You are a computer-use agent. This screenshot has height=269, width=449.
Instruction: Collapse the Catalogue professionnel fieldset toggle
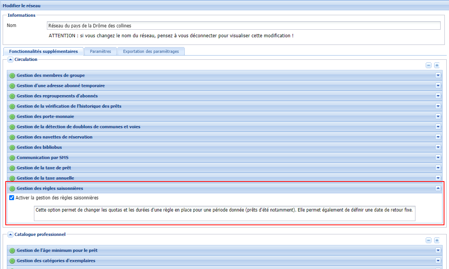tap(11, 234)
